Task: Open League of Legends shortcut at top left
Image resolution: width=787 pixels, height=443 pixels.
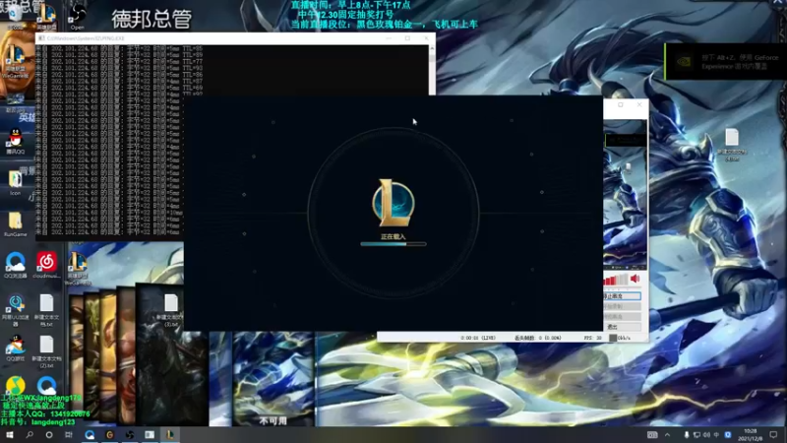Action: click(46, 17)
